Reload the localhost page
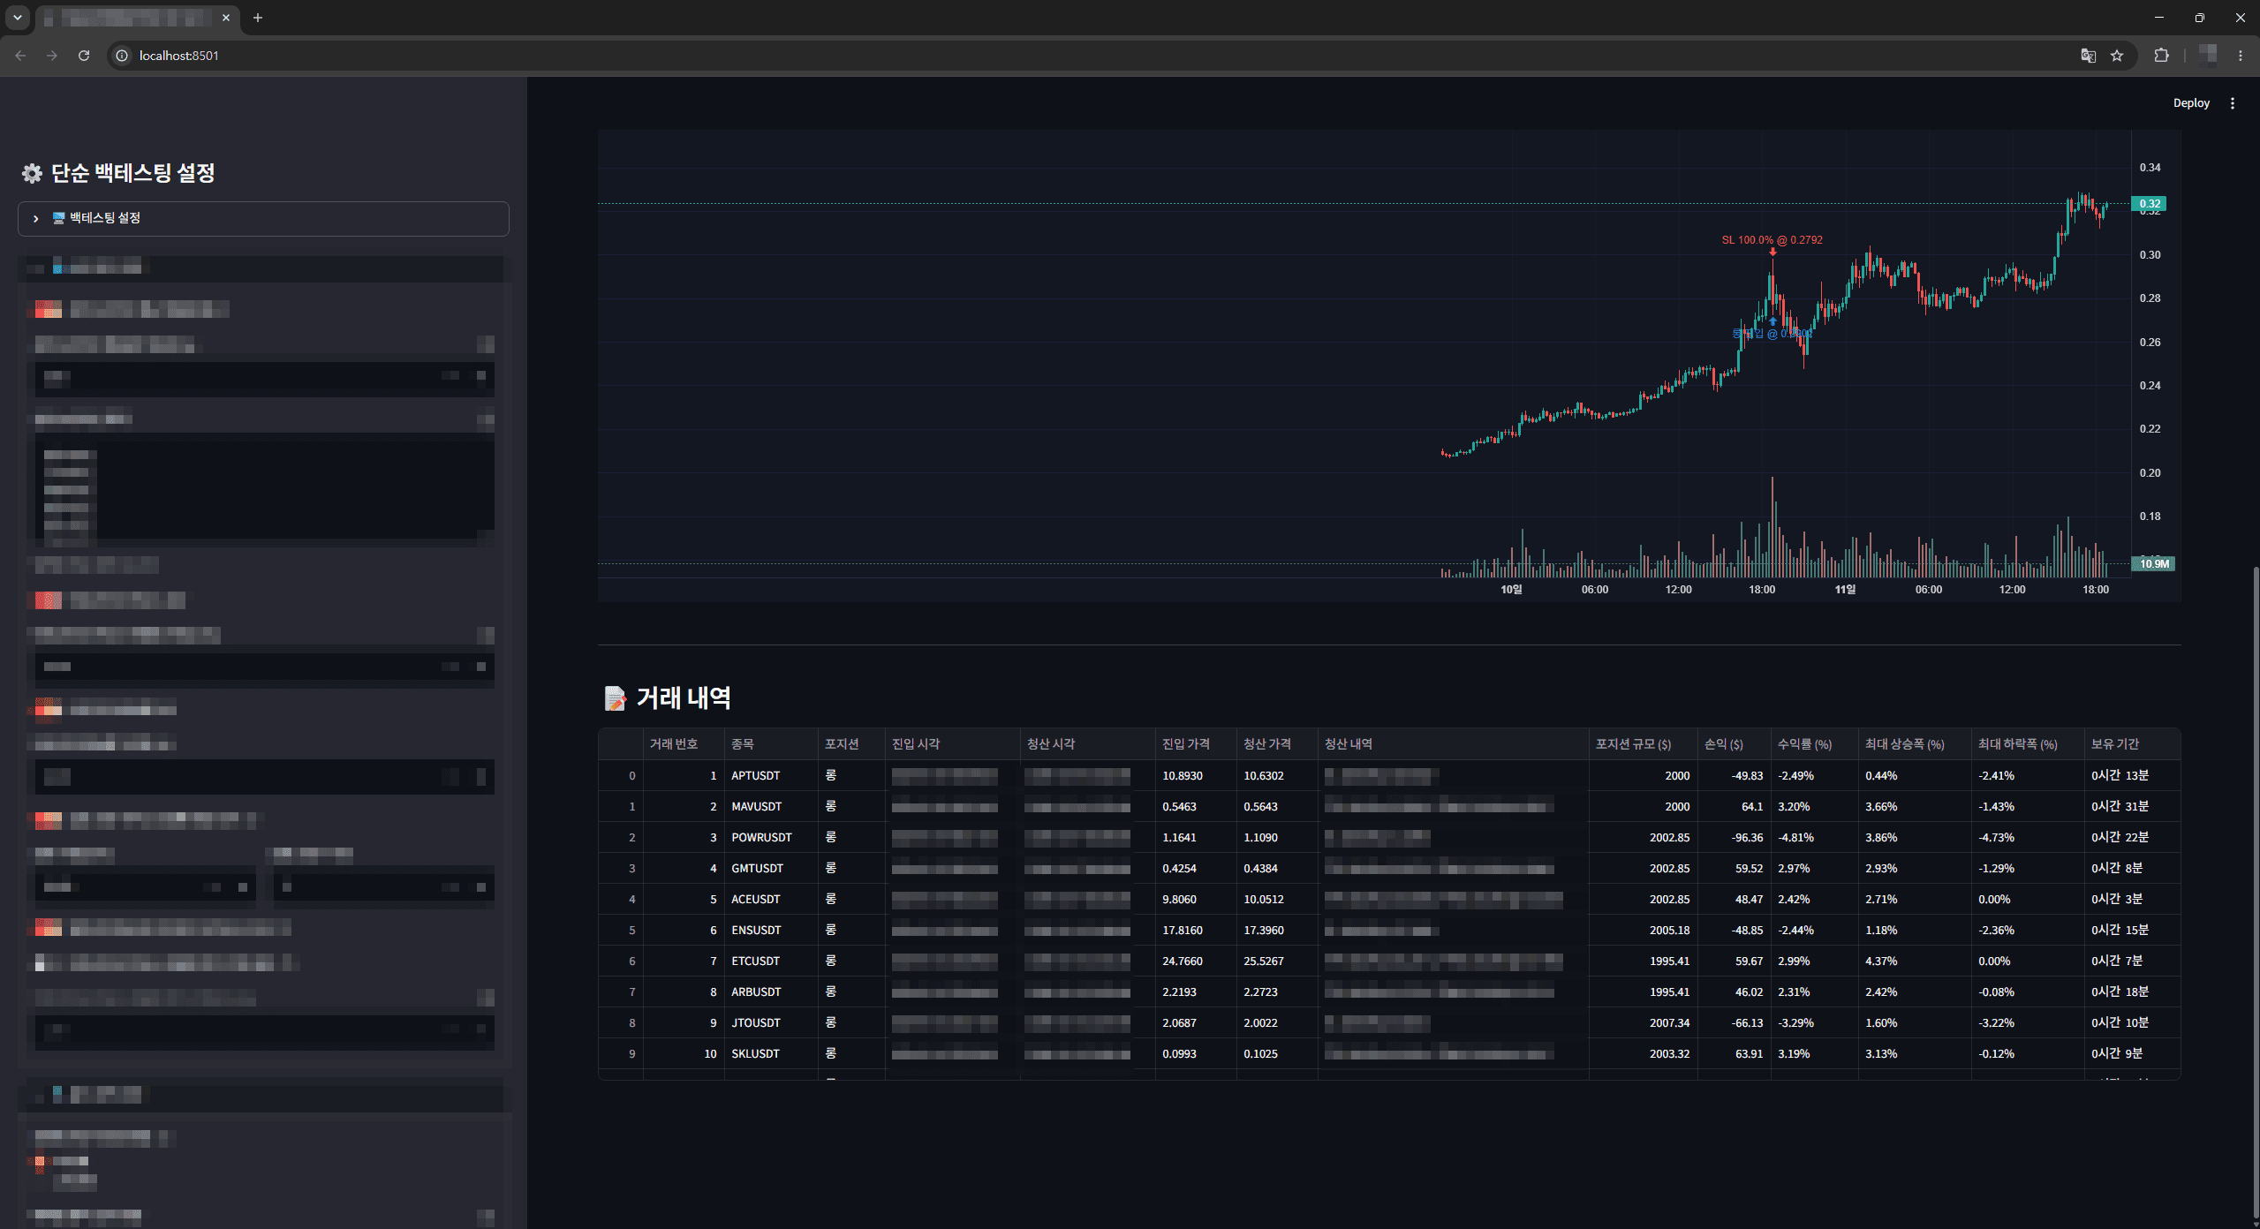 pyautogui.click(x=84, y=56)
